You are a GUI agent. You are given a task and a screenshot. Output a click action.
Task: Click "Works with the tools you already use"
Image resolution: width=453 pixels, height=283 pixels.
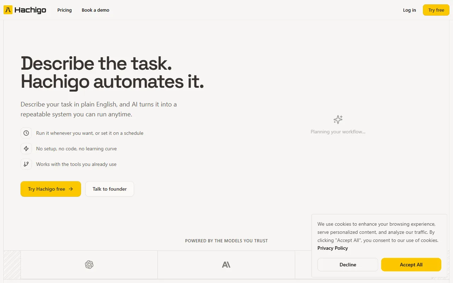(x=76, y=164)
